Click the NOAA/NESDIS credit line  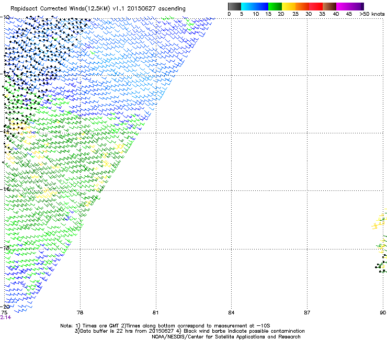(x=226, y=337)
